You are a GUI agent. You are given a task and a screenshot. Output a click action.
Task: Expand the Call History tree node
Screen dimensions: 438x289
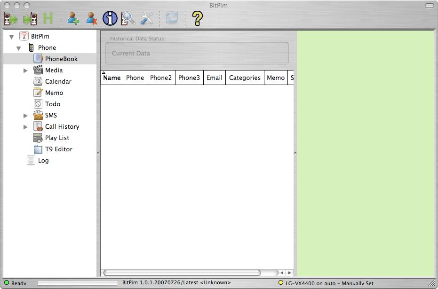tap(25, 127)
